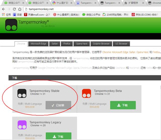This screenshot has height=140, width=161.
Task: Click the Tampermonkey Stable title text
Action: tap(44, 91)
